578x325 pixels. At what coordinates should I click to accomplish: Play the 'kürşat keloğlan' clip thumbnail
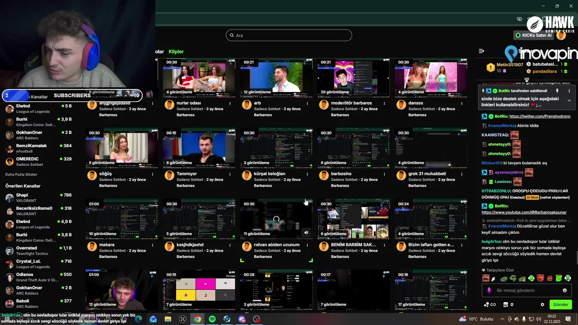pos(276,148)
